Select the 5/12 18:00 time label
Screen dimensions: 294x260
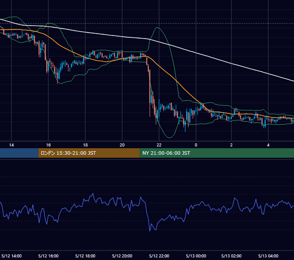pyautogui.click(x=85, y=256)
